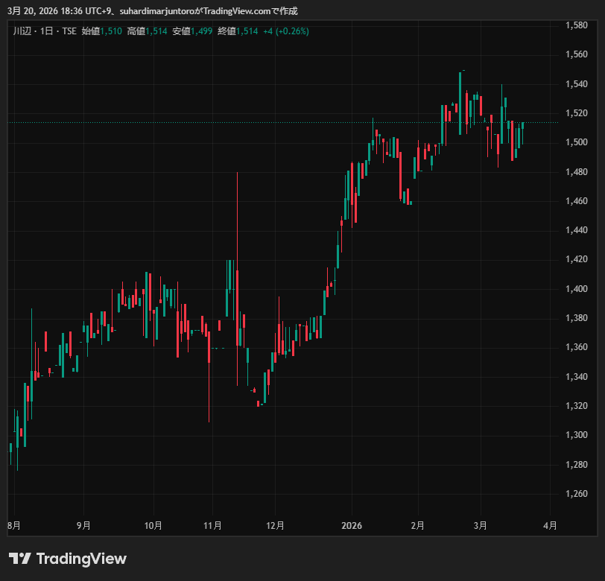Click the 9月 label on time axis

click(83, 525)
